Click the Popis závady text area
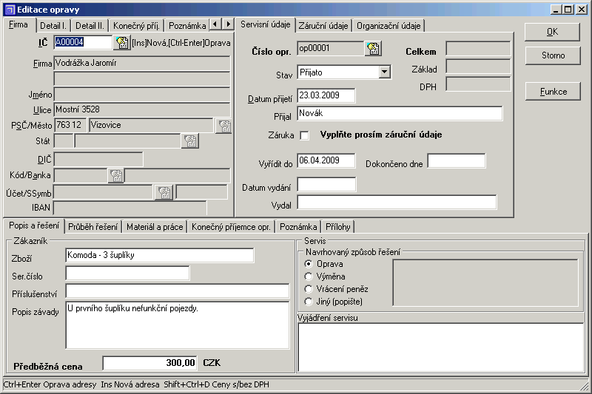Image resolution: width=592 pixels, height=394 pixels. click(x=178, y=325)
